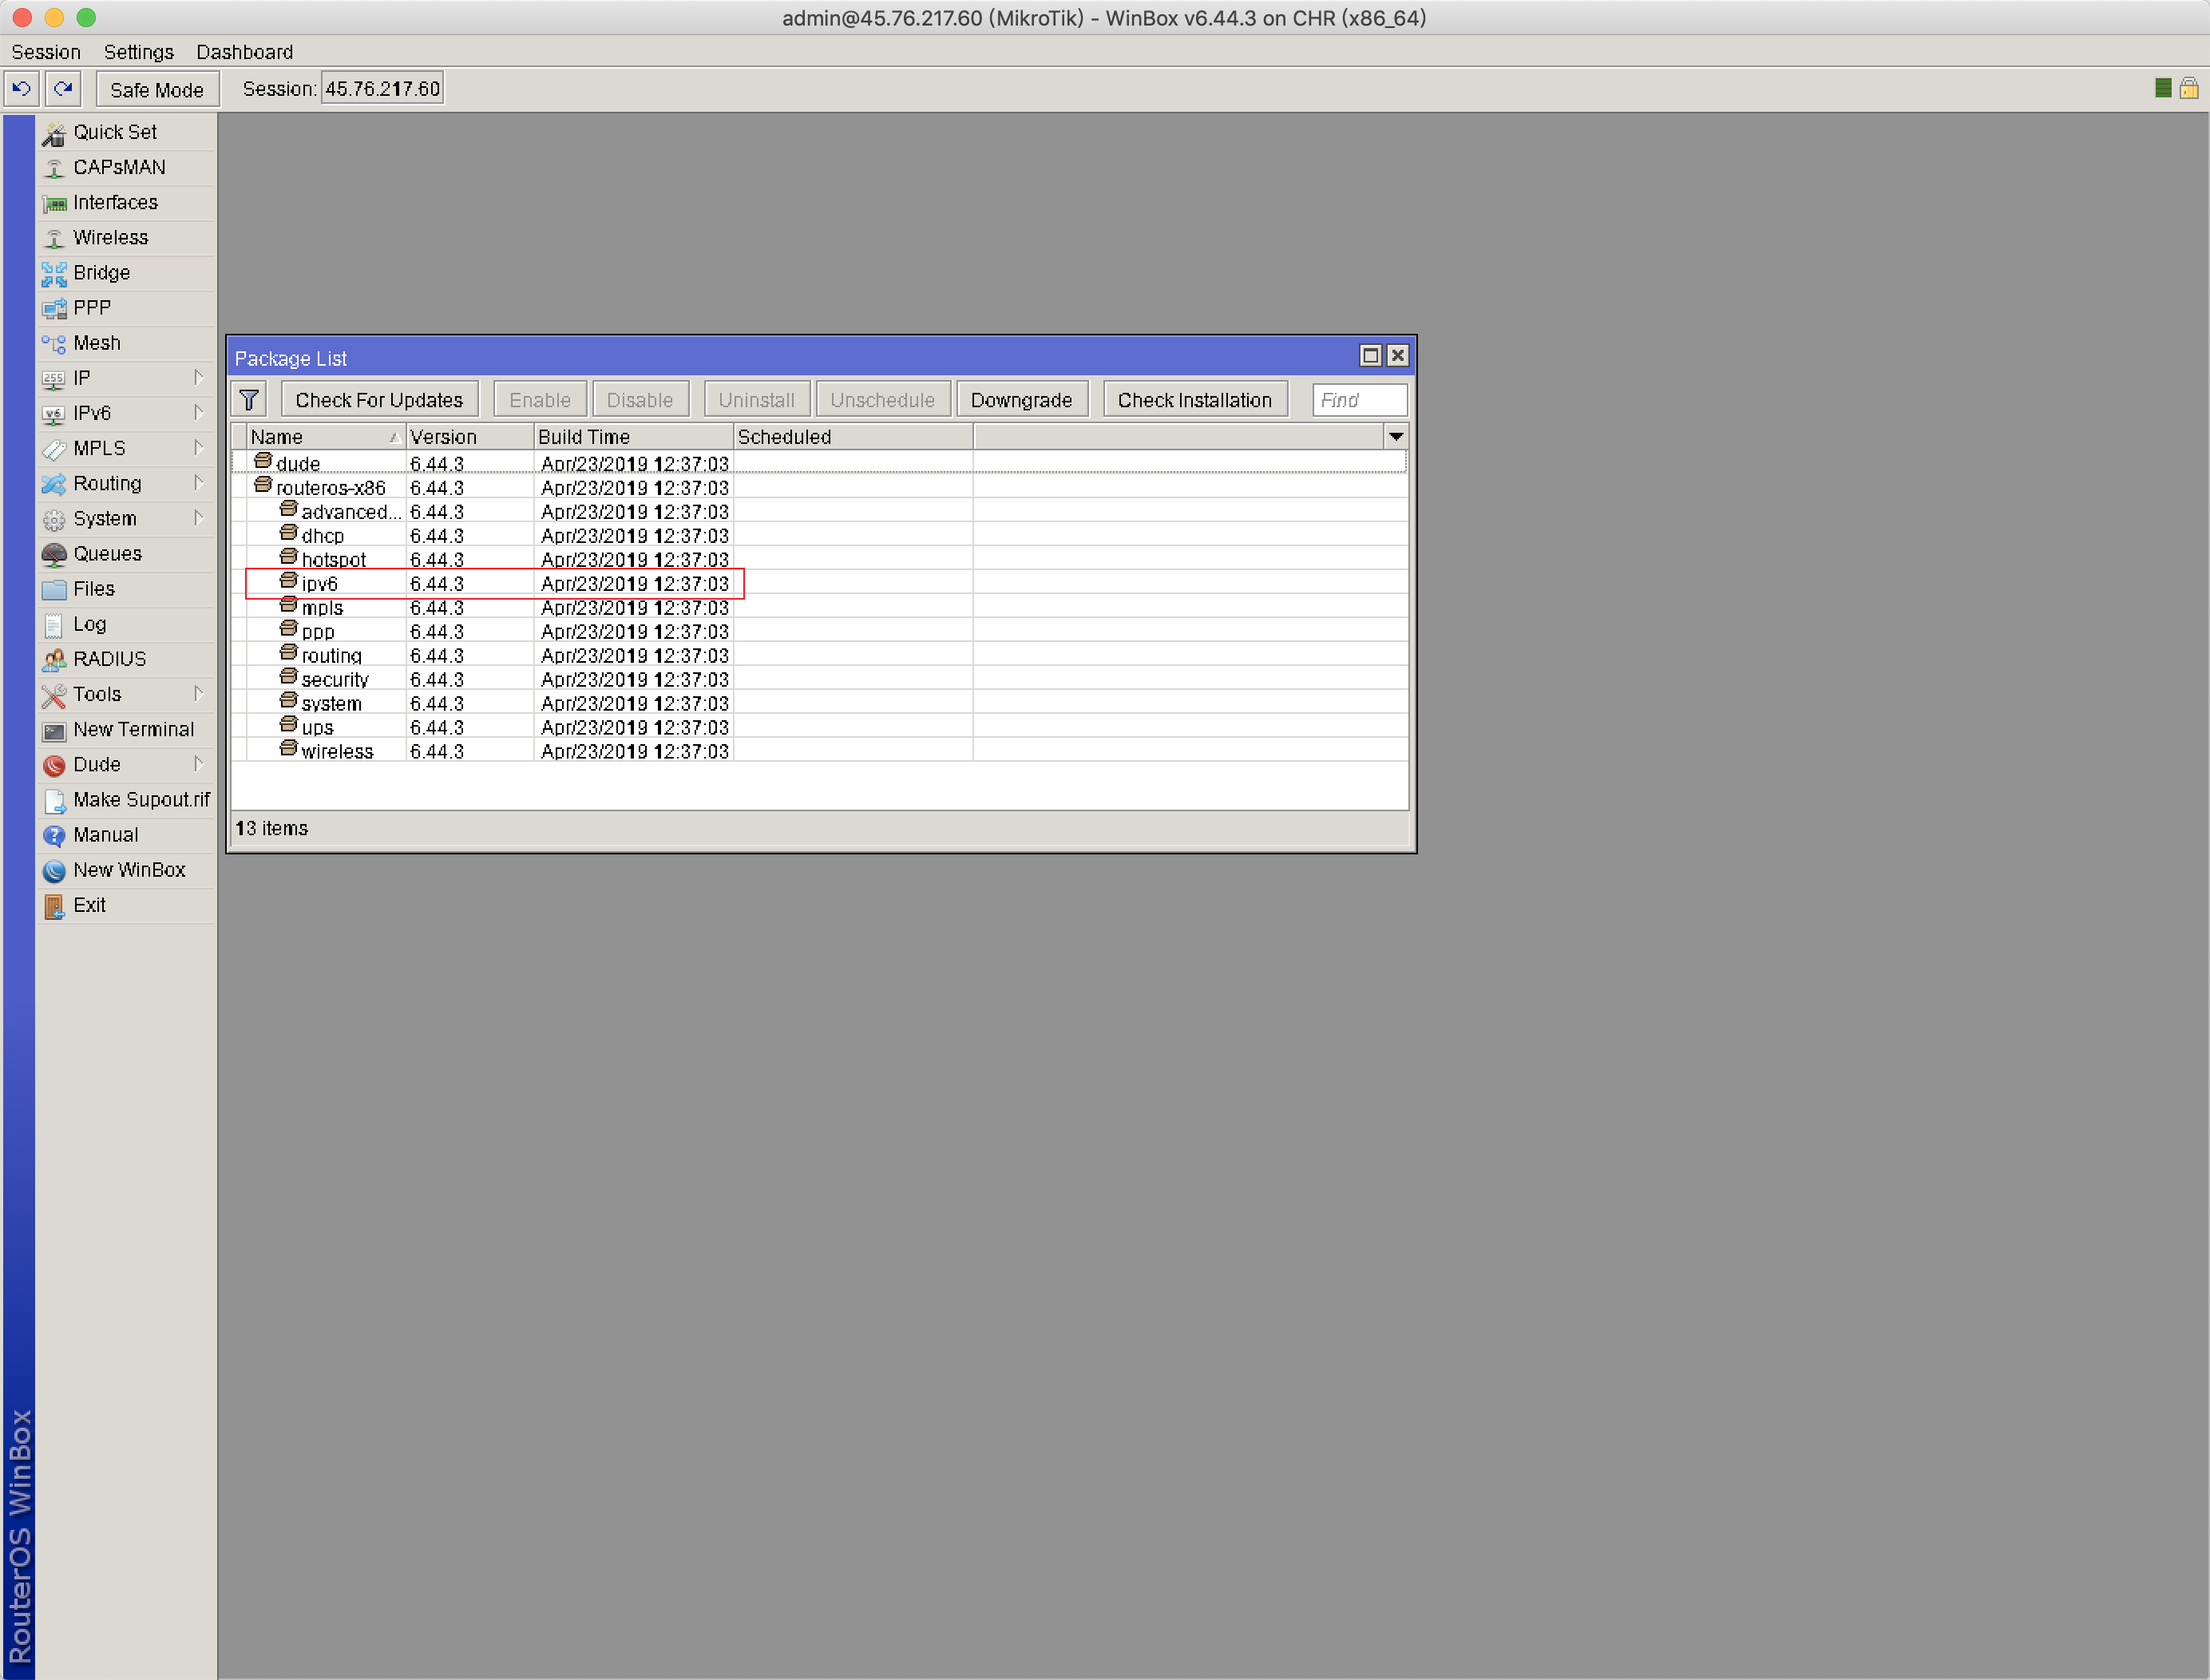Open the Queues sidebar item

[x=126, y=553]
